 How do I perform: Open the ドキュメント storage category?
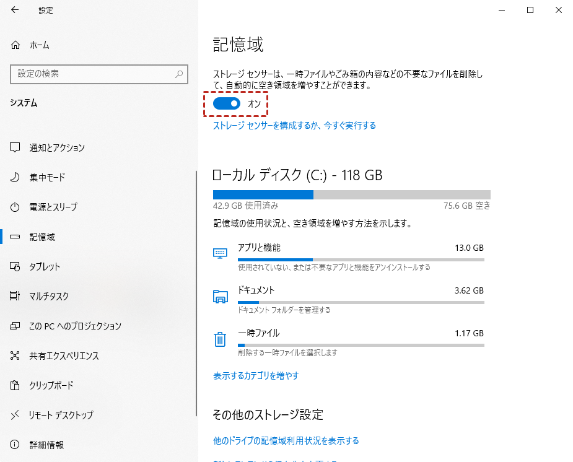(x=349, y=300)
